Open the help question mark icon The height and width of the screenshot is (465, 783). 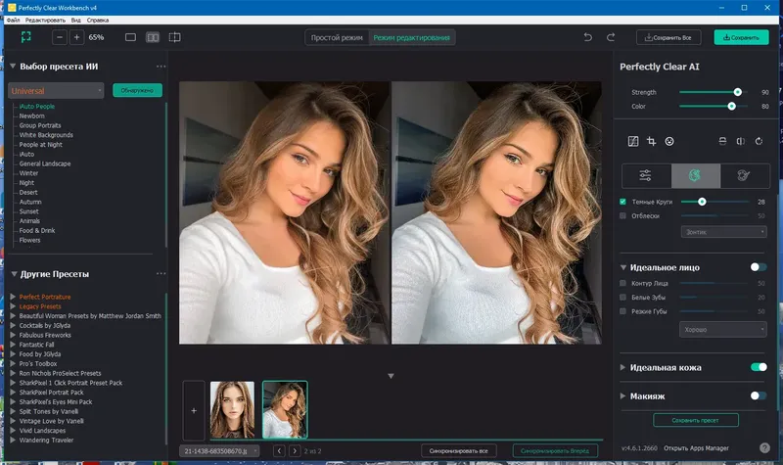click(x=764, y=448)
